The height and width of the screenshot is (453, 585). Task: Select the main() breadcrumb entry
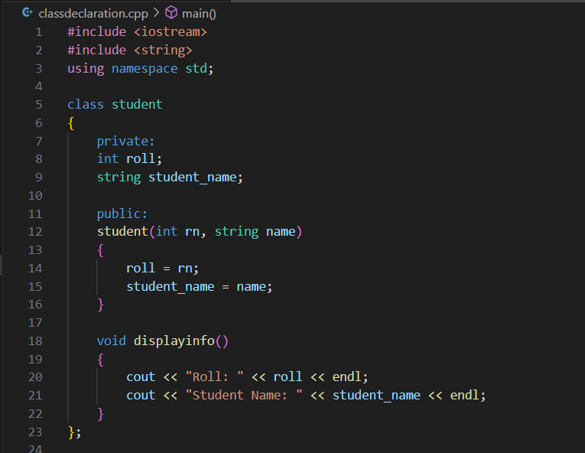coord(199,14)
